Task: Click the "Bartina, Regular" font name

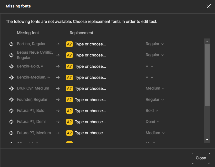Action: 31,44
